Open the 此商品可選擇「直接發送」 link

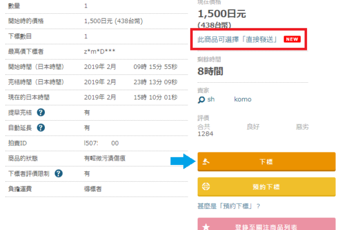(x=237, y=40)
